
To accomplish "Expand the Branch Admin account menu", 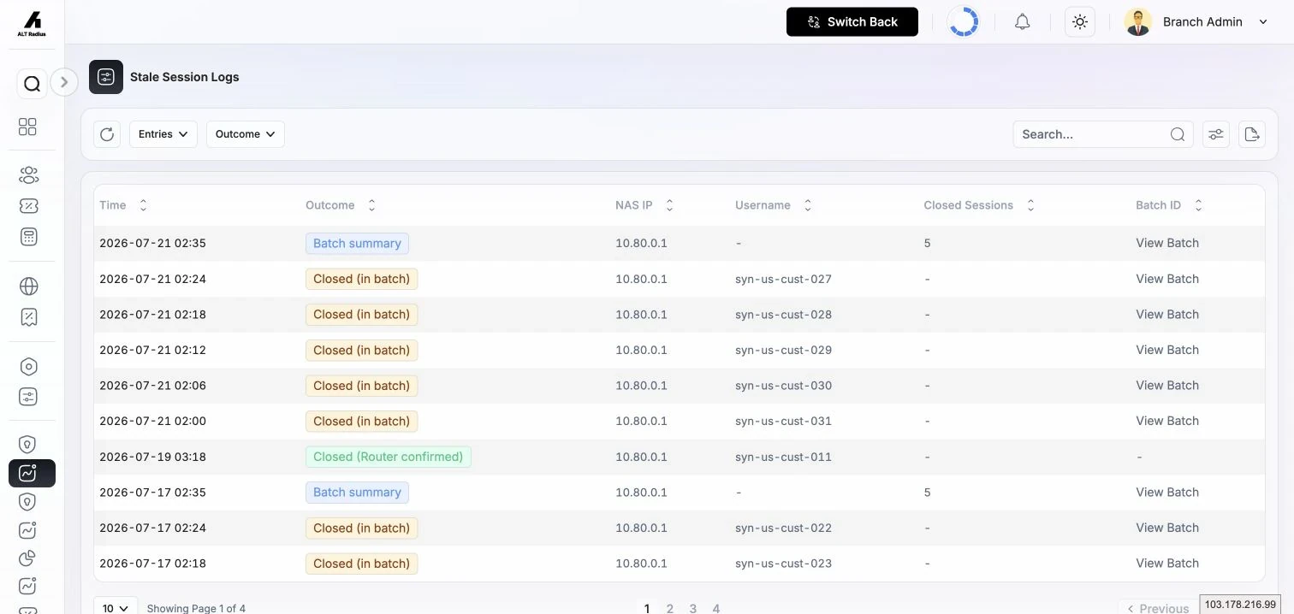I will 1263,22.
